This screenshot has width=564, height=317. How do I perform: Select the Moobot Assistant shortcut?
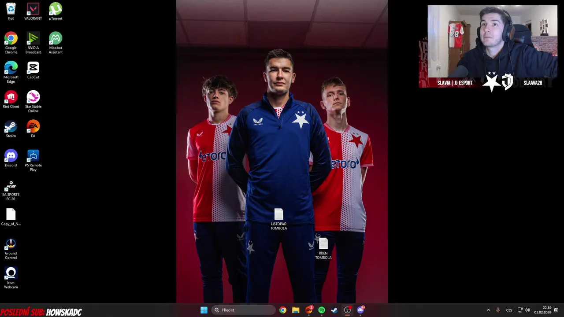pos(56,43)
